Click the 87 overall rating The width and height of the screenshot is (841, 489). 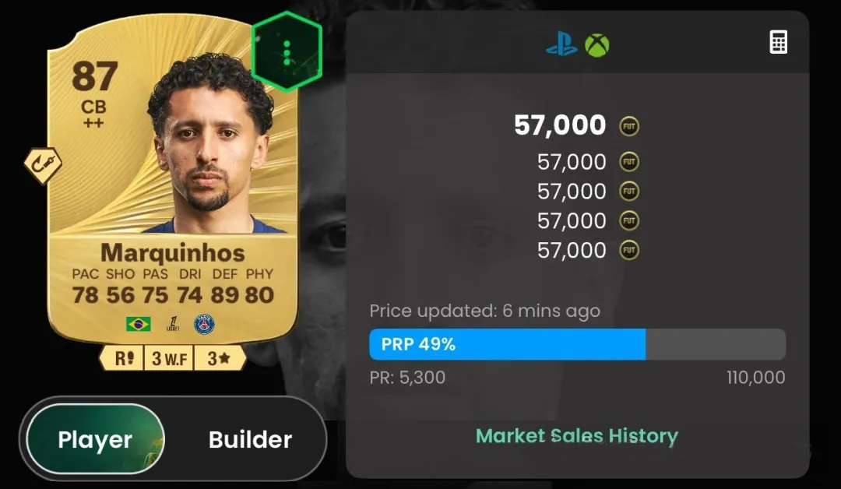point(94,76)
